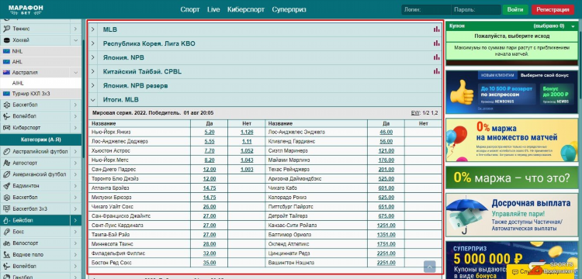The width and height of the screenshot is (582, 279).
Task: Click the Marathonbet logo
Action: point(26,9)
